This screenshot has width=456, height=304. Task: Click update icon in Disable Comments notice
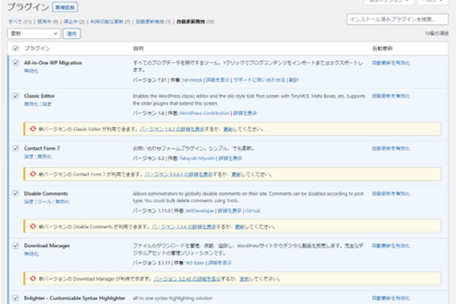32,226
